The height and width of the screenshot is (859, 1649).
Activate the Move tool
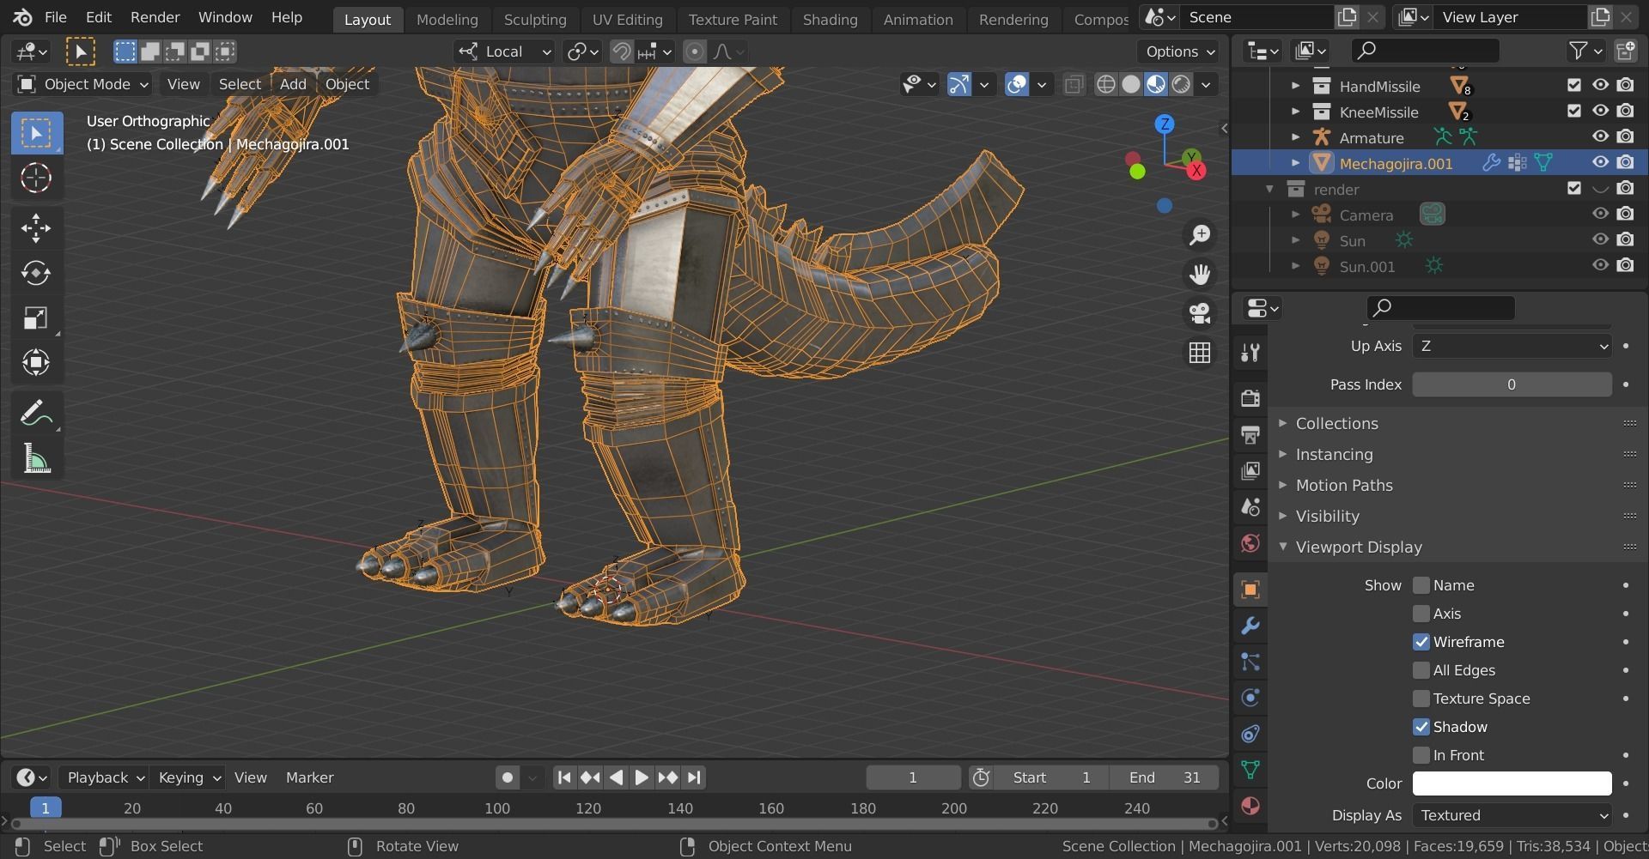tap(36, 227)
